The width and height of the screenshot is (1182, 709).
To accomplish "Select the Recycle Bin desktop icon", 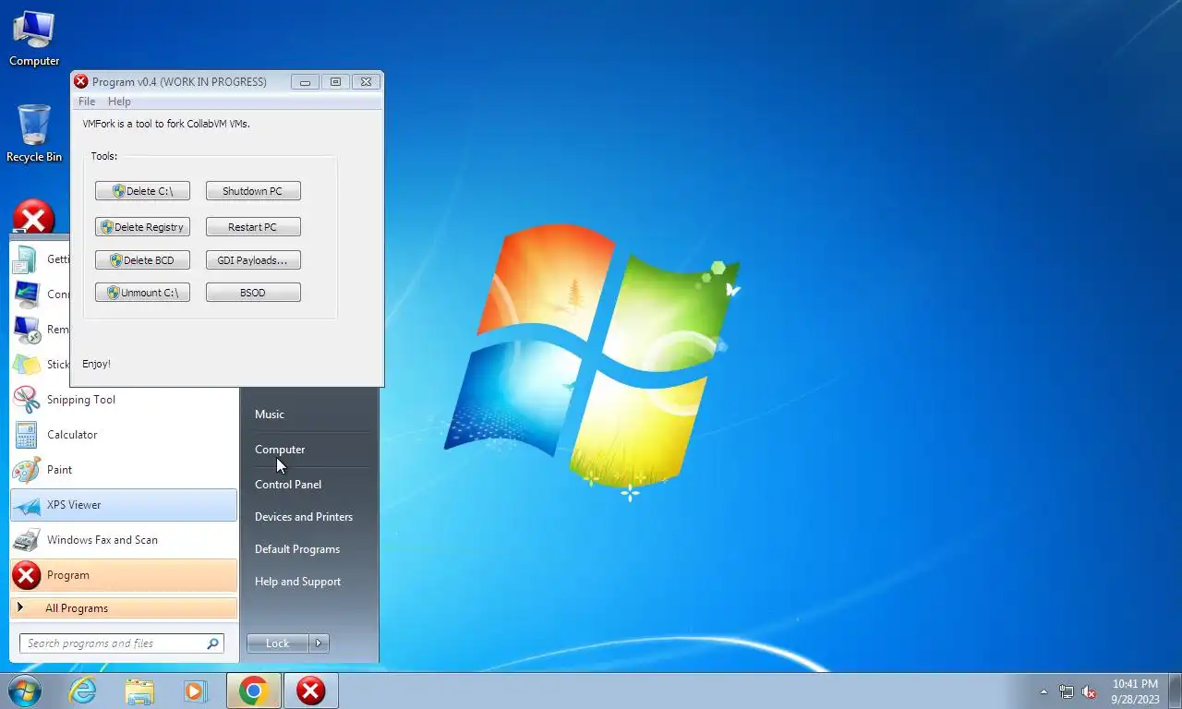I will pyautogui.click(x=34, y=134).
